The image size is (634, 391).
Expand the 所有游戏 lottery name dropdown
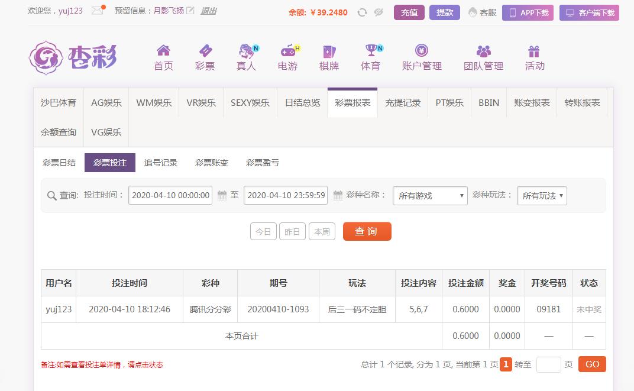pos(430,196)
